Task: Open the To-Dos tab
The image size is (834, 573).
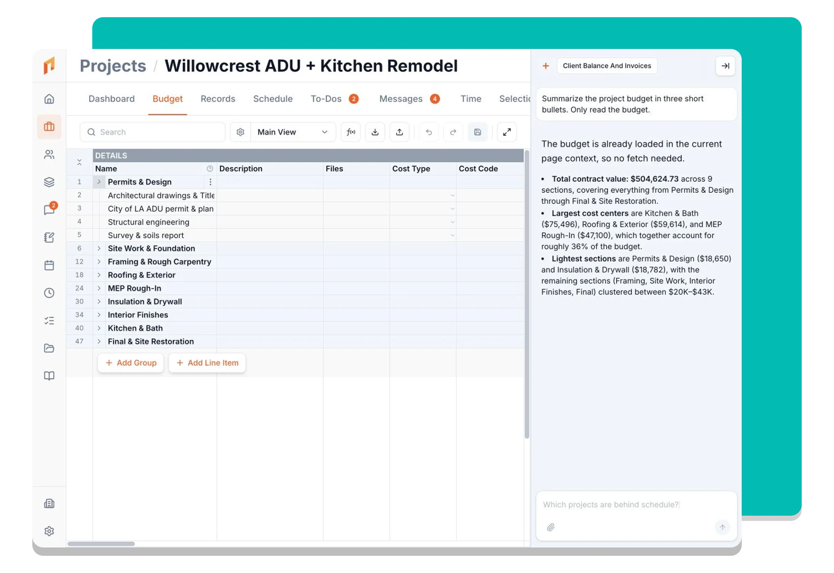Action: coord(334,99)
